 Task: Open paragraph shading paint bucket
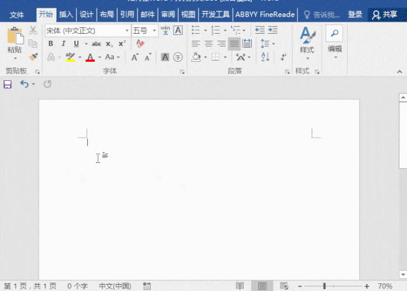point(196,57)
